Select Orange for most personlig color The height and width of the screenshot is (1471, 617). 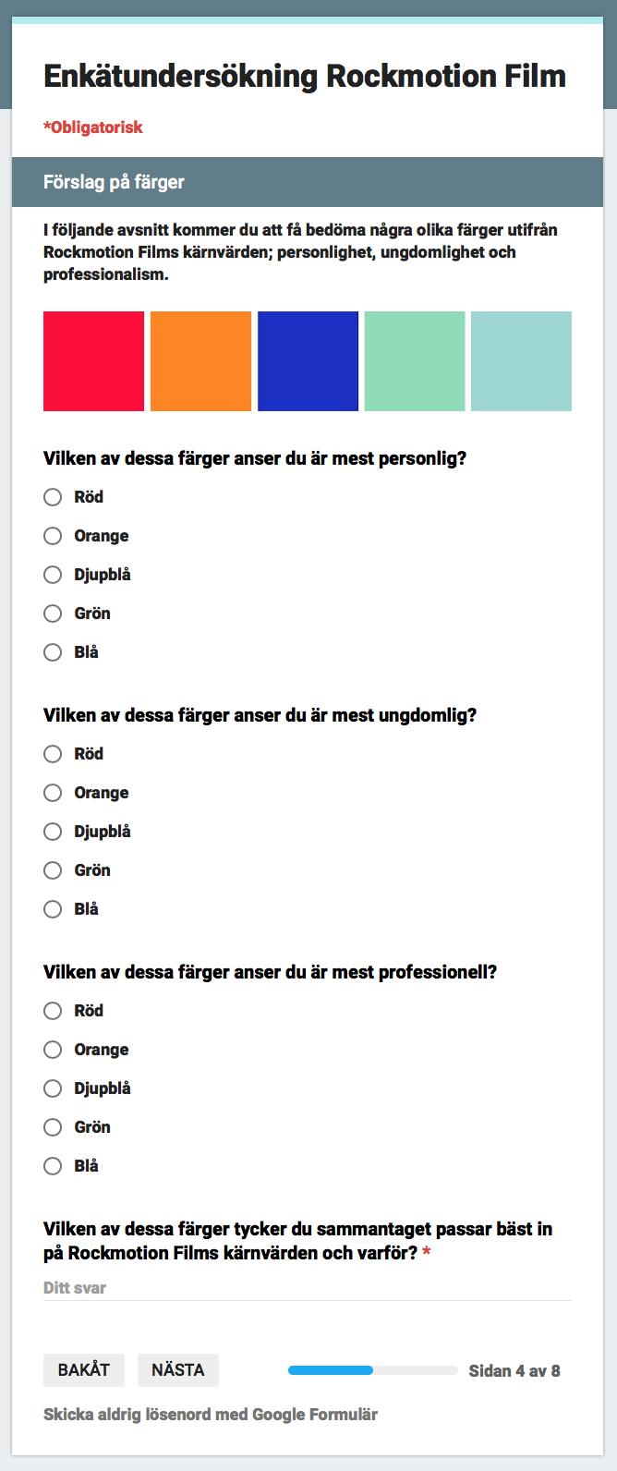(x=53, y=536)
